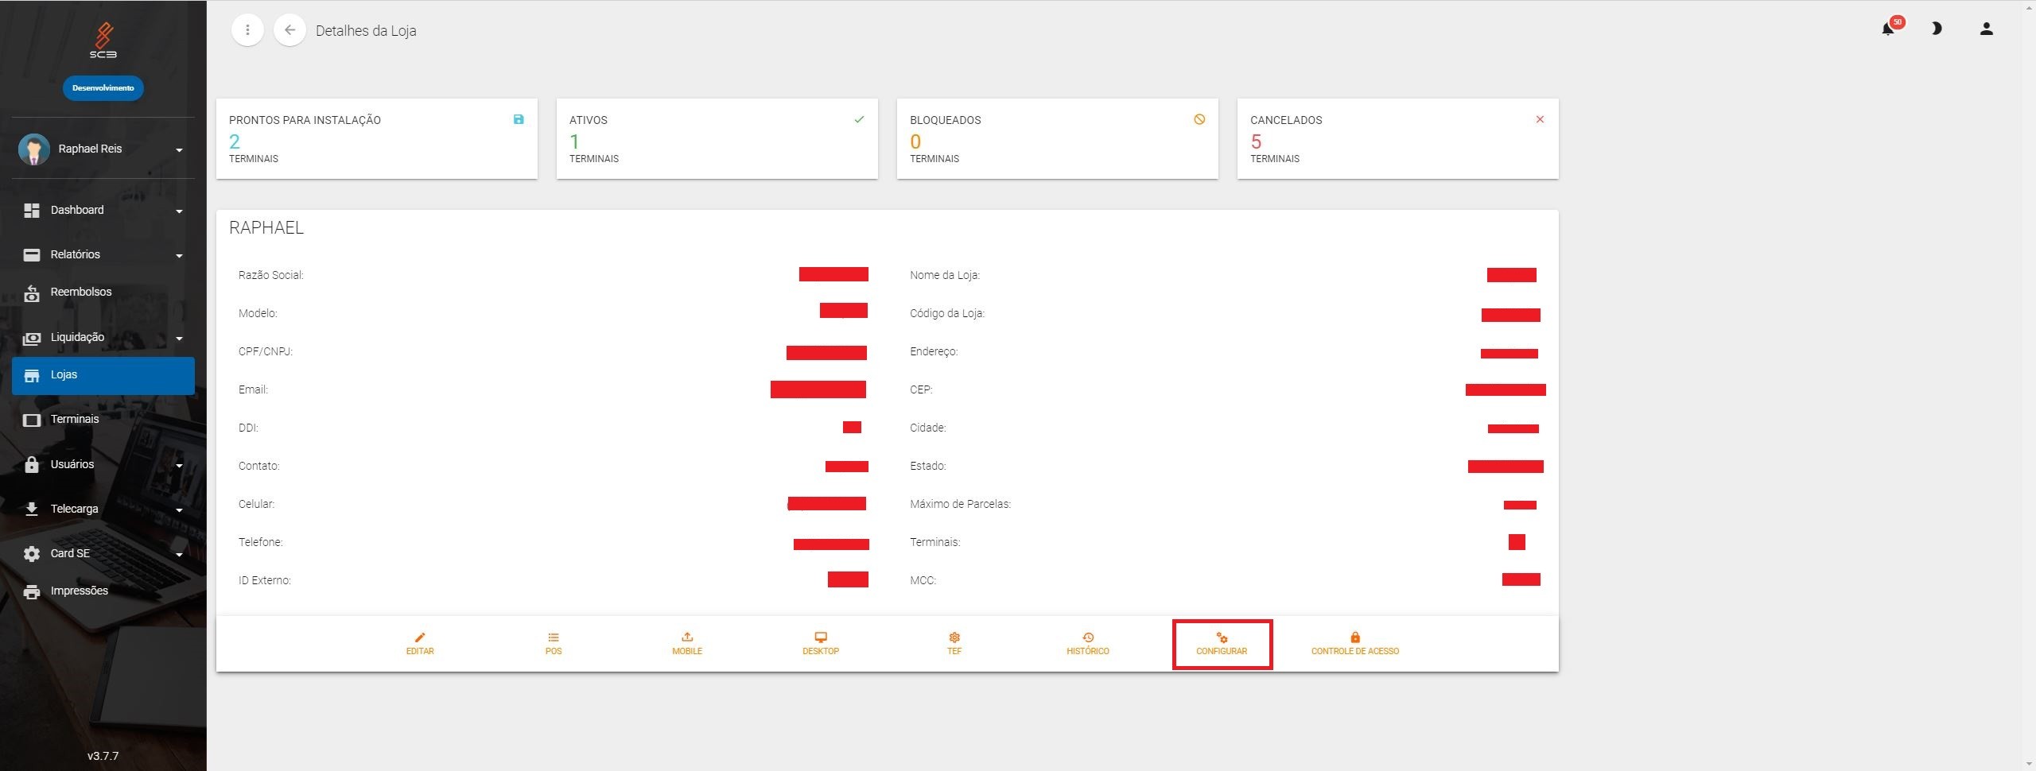This screenshot has height=771, width=2036.
Task: Toggle dark mode moon icon
Action: (x=1937, y=29)
